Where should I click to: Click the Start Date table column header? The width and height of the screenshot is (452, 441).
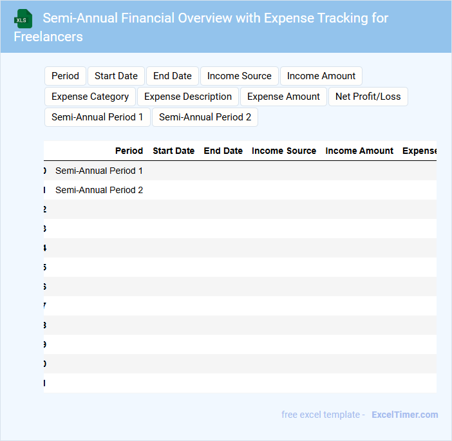(x=173, y=151)
